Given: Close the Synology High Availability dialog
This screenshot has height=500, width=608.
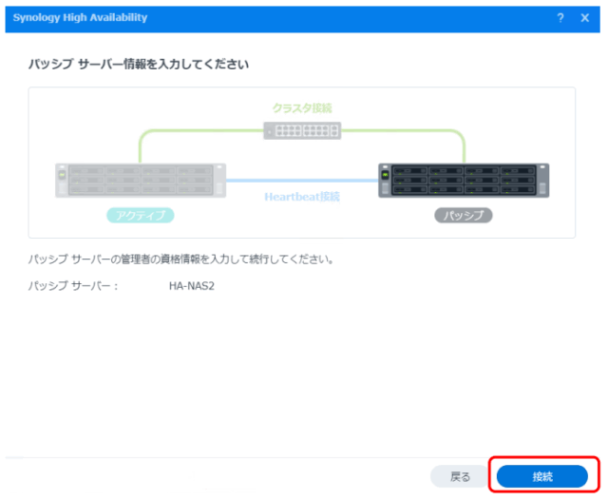Looking at the screenshot, I should [x=584, y=18].
